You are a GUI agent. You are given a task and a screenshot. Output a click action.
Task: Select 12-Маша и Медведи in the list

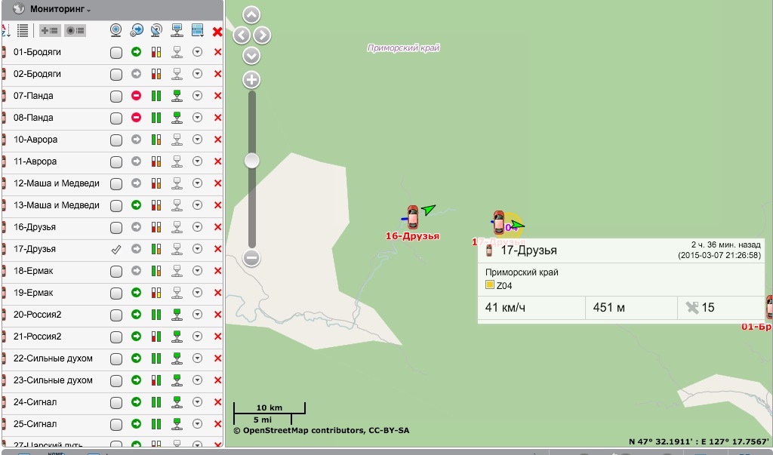[57, 183]
